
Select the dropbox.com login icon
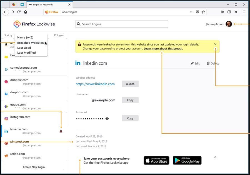(6, 94)
